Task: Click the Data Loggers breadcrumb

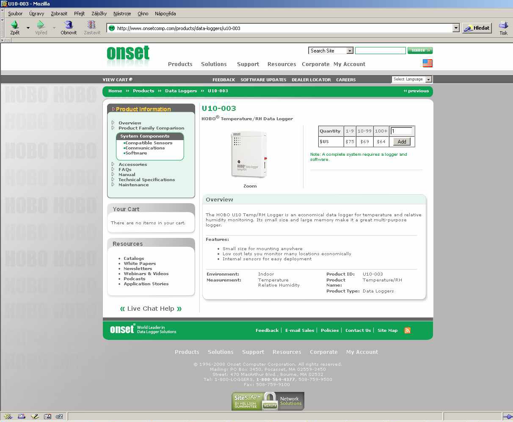Action: click(x=181, y=91)
